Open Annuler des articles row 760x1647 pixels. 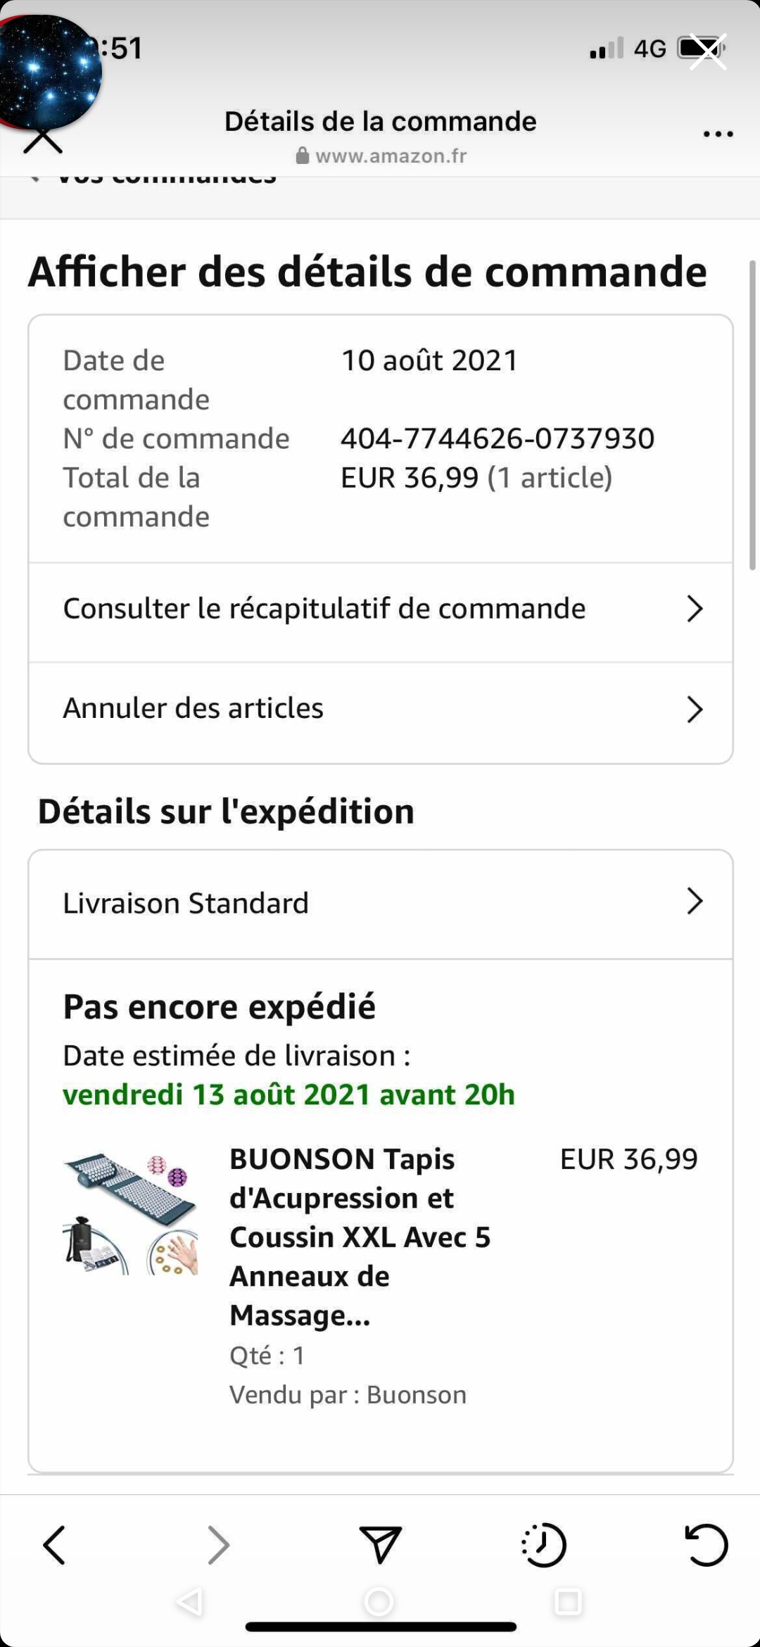tap(381, 711)
